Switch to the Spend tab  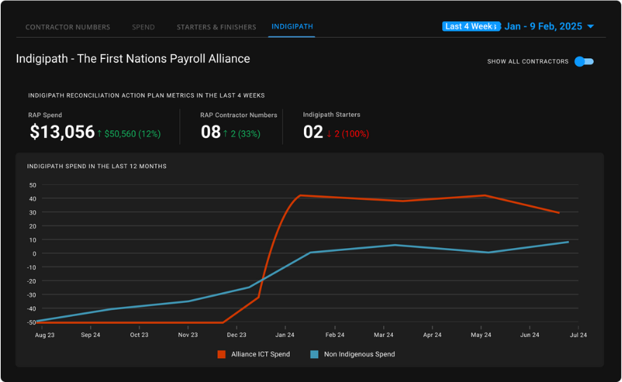pos(143,27)
